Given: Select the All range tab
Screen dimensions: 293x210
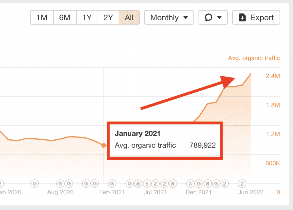Looking at the screenshot, I should (x=129, y=18).
